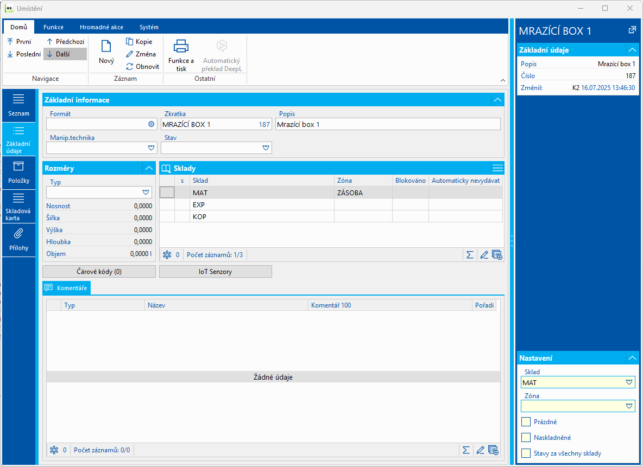The height and width of the screenshot is (467, 643).
Task: Click the Čárové kódy (0) button
Action: click(99, 272)
